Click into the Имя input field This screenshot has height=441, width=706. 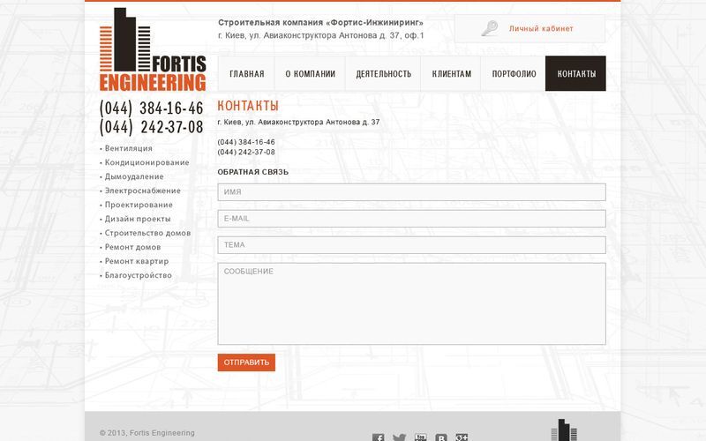point(411,192)
